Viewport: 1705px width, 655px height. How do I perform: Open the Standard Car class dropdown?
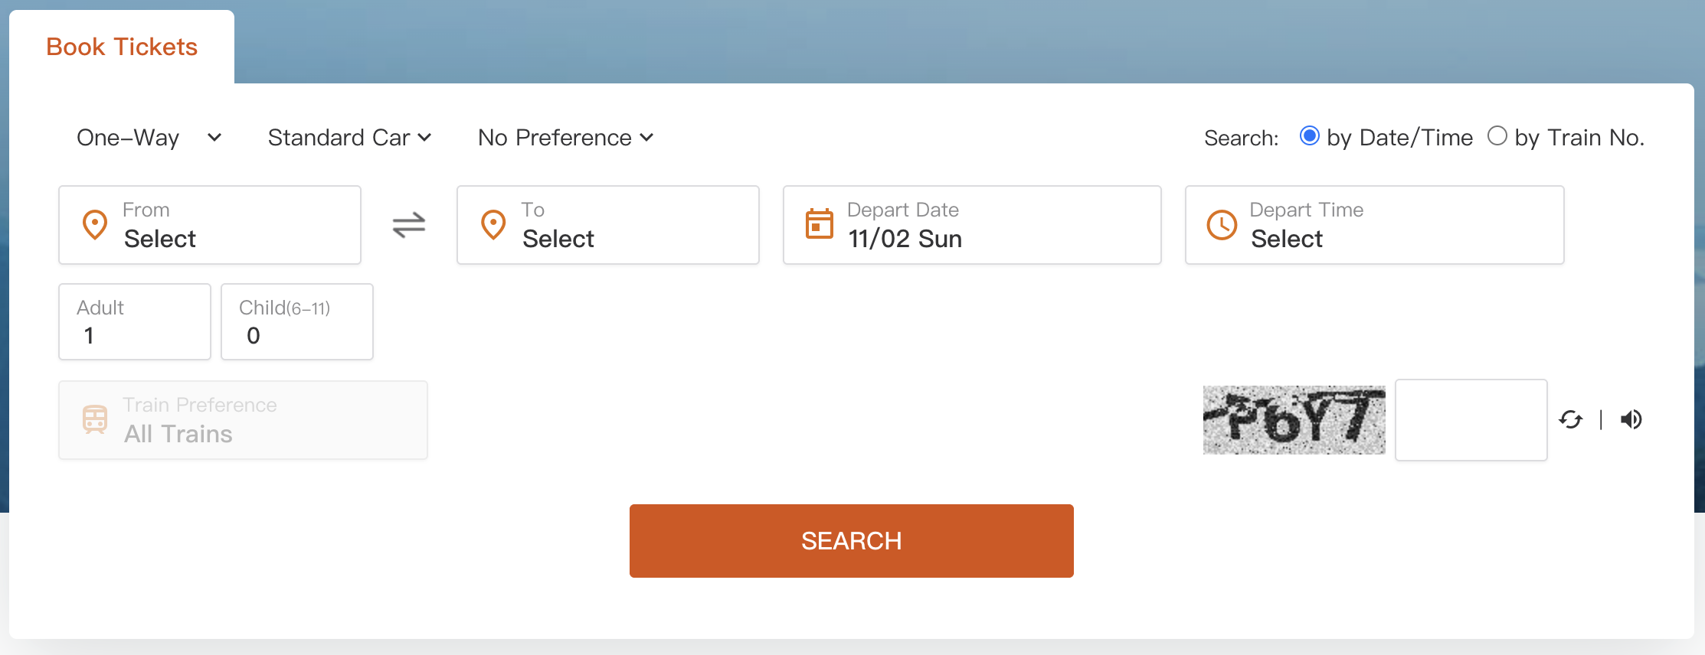[x=349, y=138]
